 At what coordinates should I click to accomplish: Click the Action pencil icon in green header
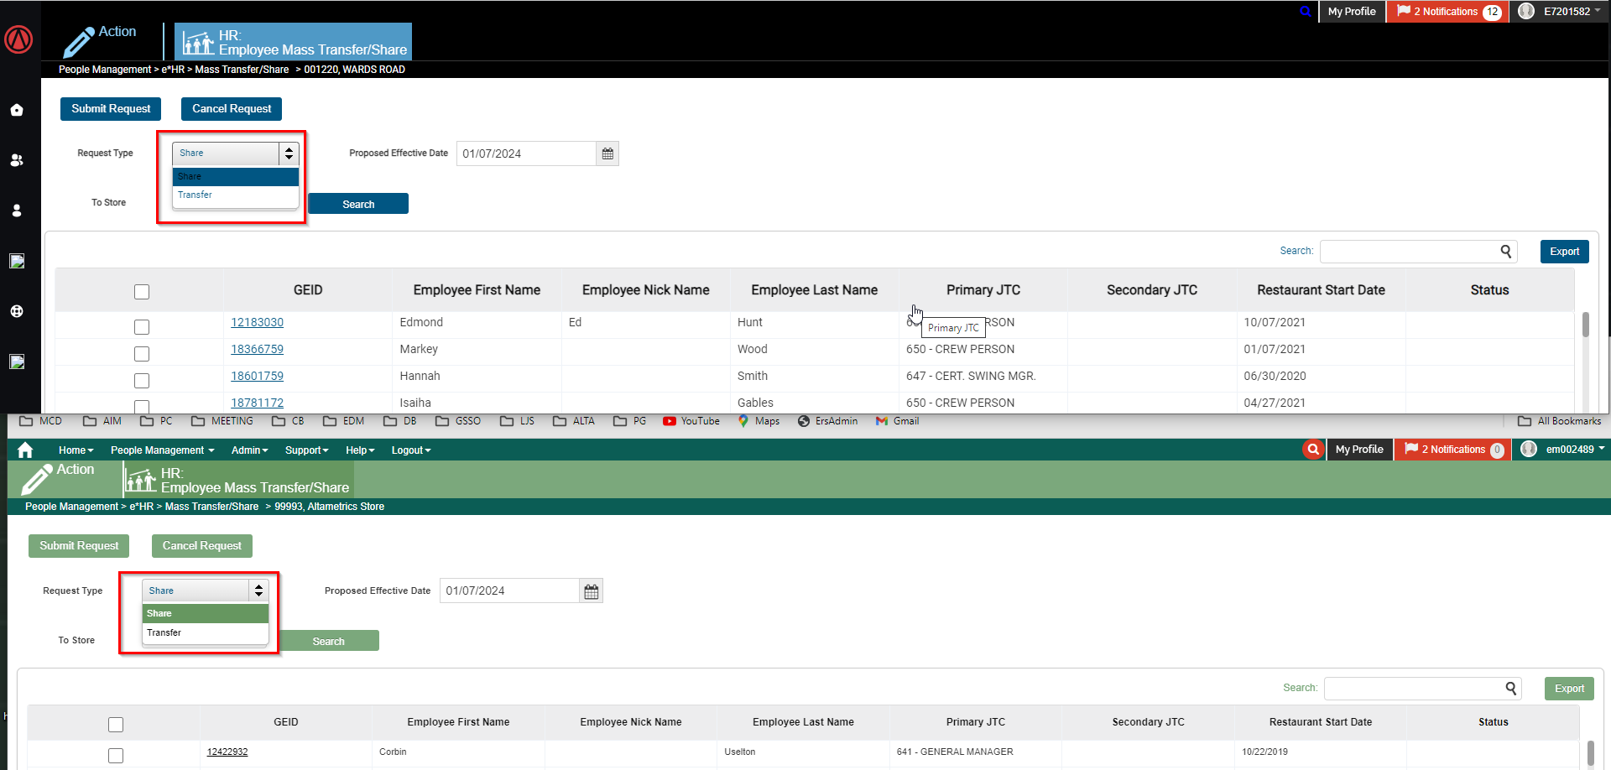tap(36, 480)
